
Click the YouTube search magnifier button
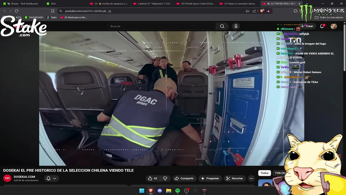(x=222, y=26)
